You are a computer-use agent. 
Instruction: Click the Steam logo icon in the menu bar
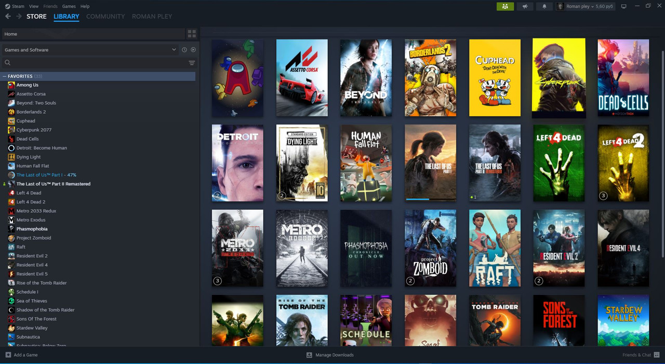pos(7,6)
